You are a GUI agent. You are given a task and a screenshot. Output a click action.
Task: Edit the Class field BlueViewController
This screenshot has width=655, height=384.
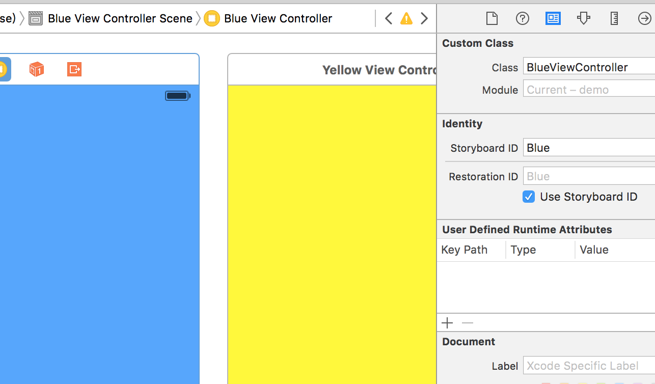click(589, 67)
